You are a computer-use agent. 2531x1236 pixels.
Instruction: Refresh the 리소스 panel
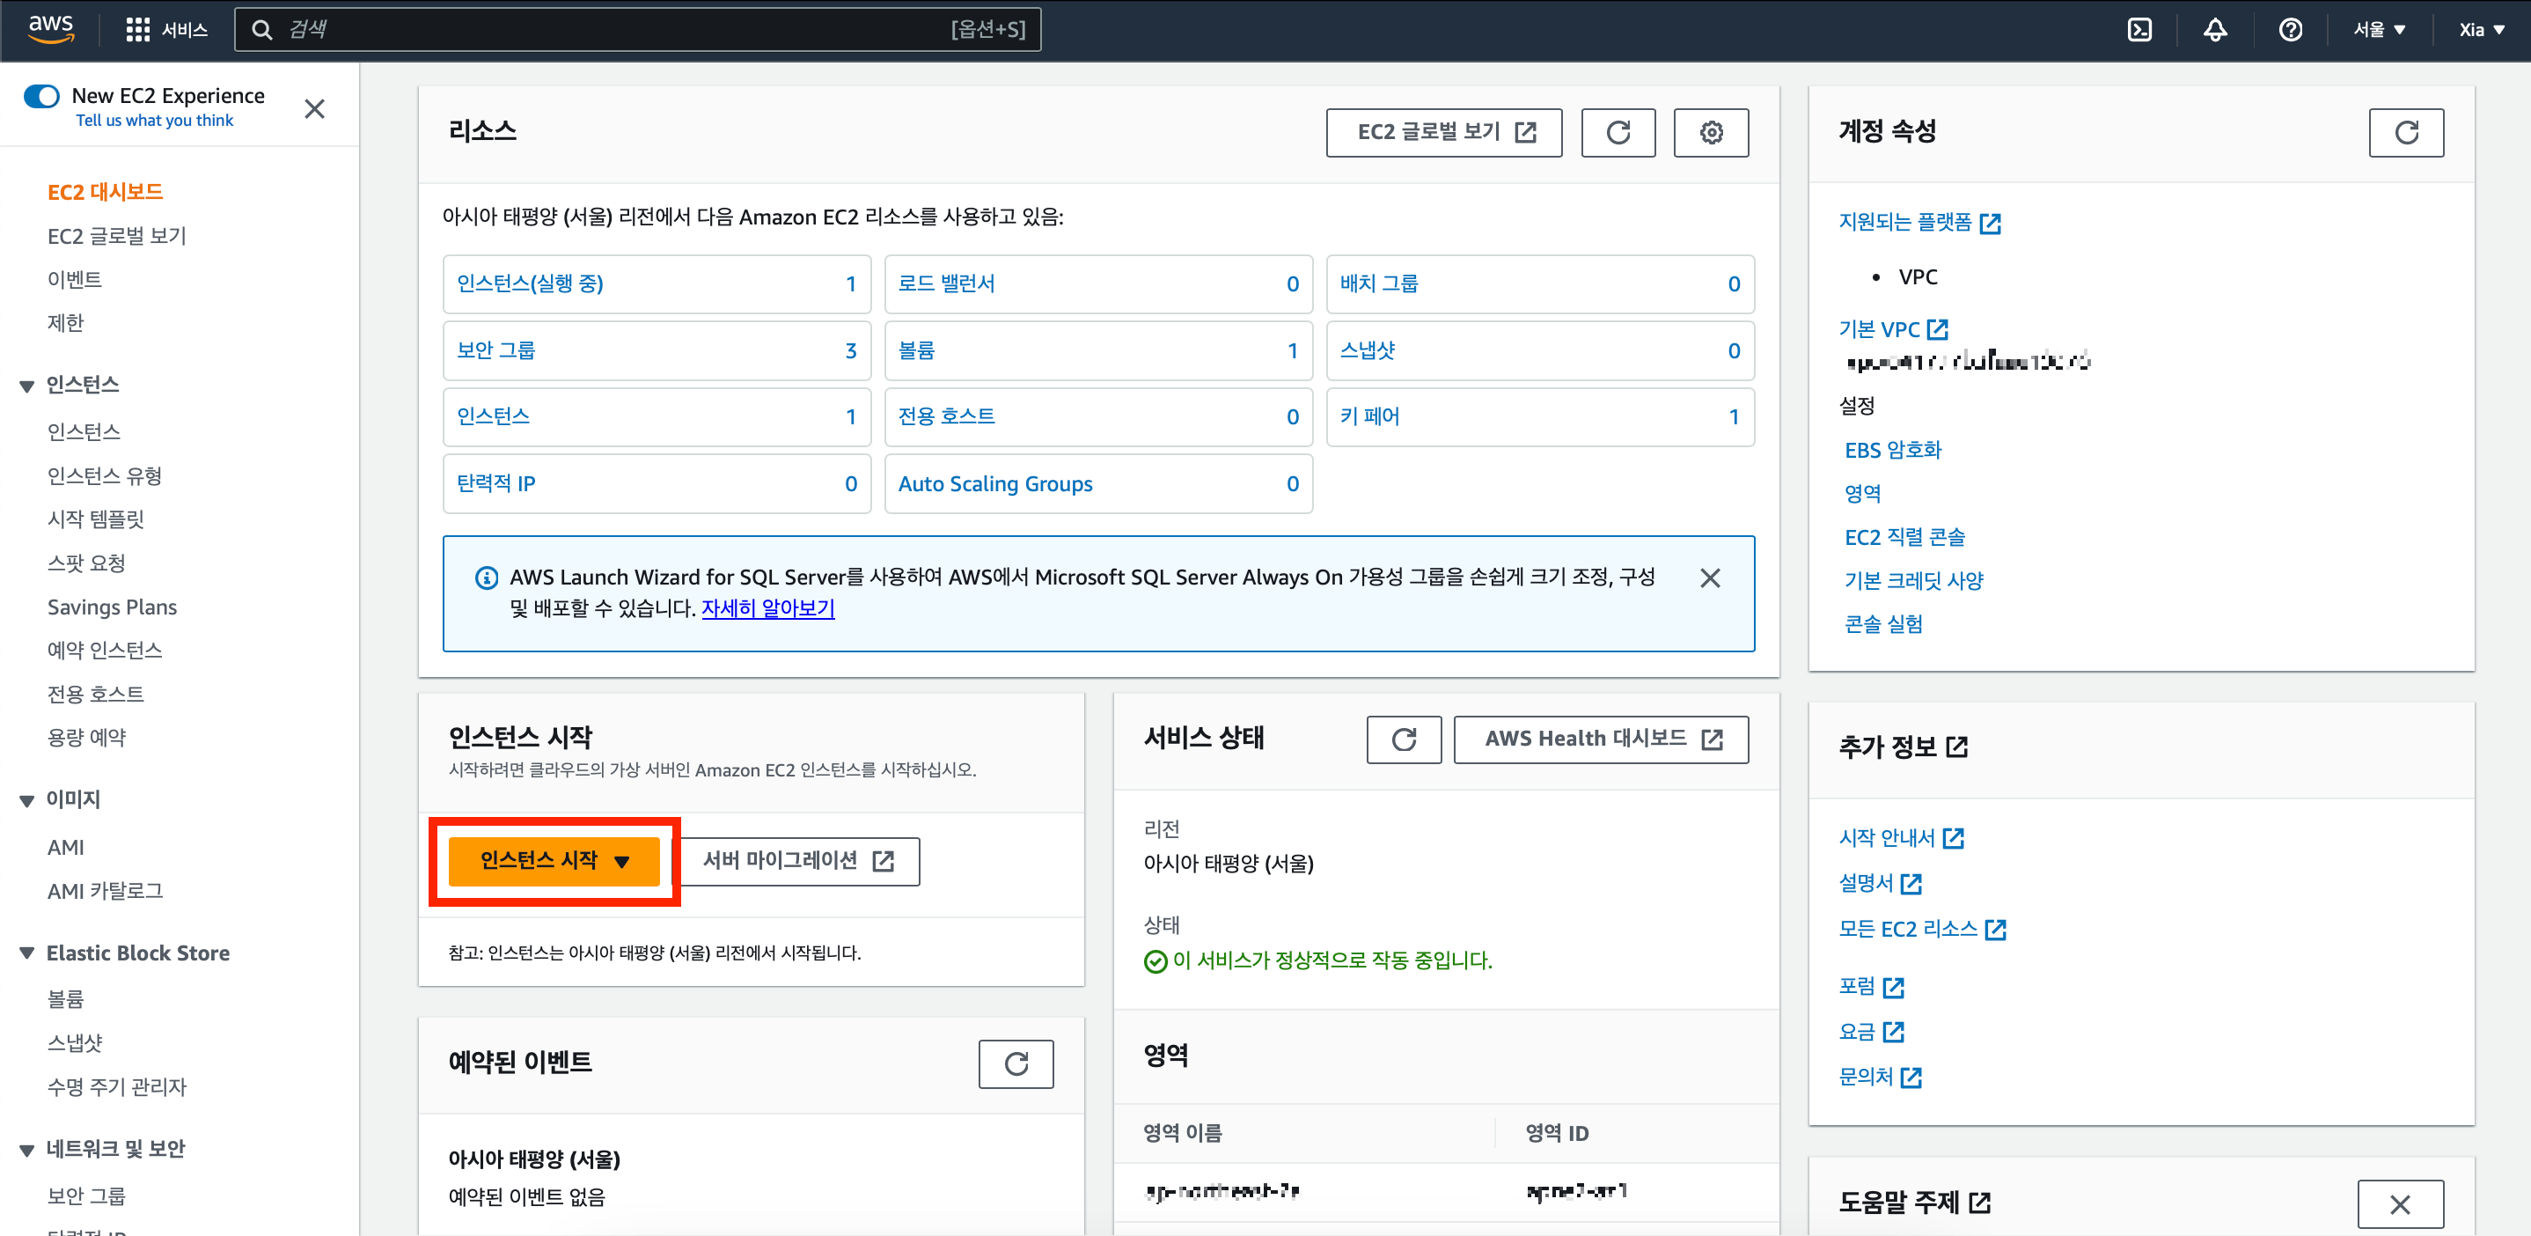pos(1618,133)
